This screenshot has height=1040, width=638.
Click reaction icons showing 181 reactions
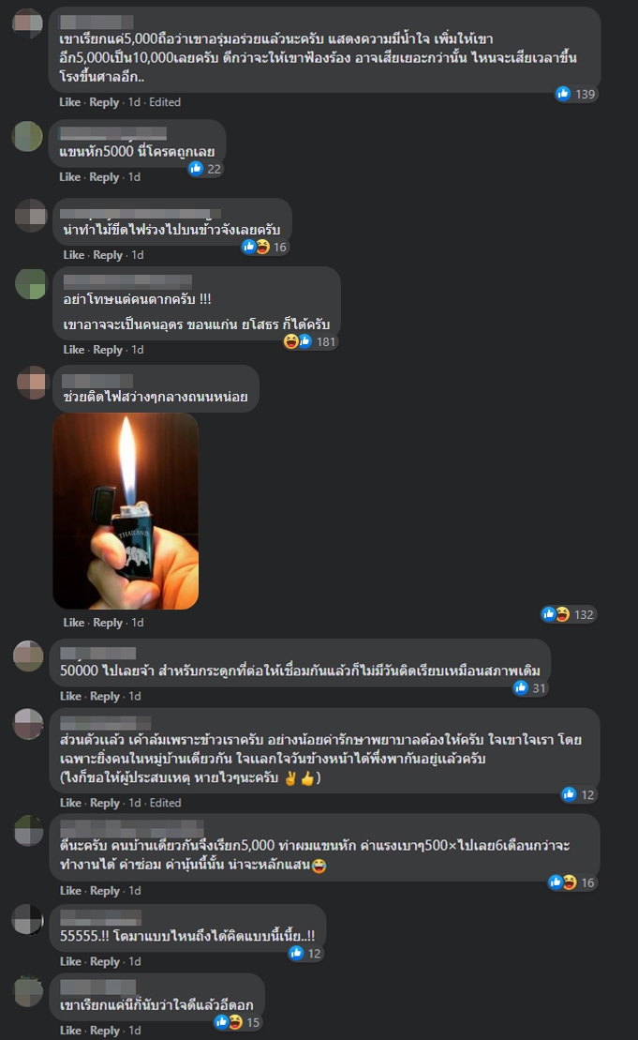coord(310,341)
